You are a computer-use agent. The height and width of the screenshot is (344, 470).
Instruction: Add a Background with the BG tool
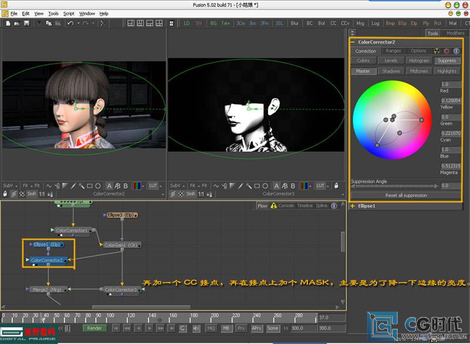pyautogui.click(x=213, y=23)
